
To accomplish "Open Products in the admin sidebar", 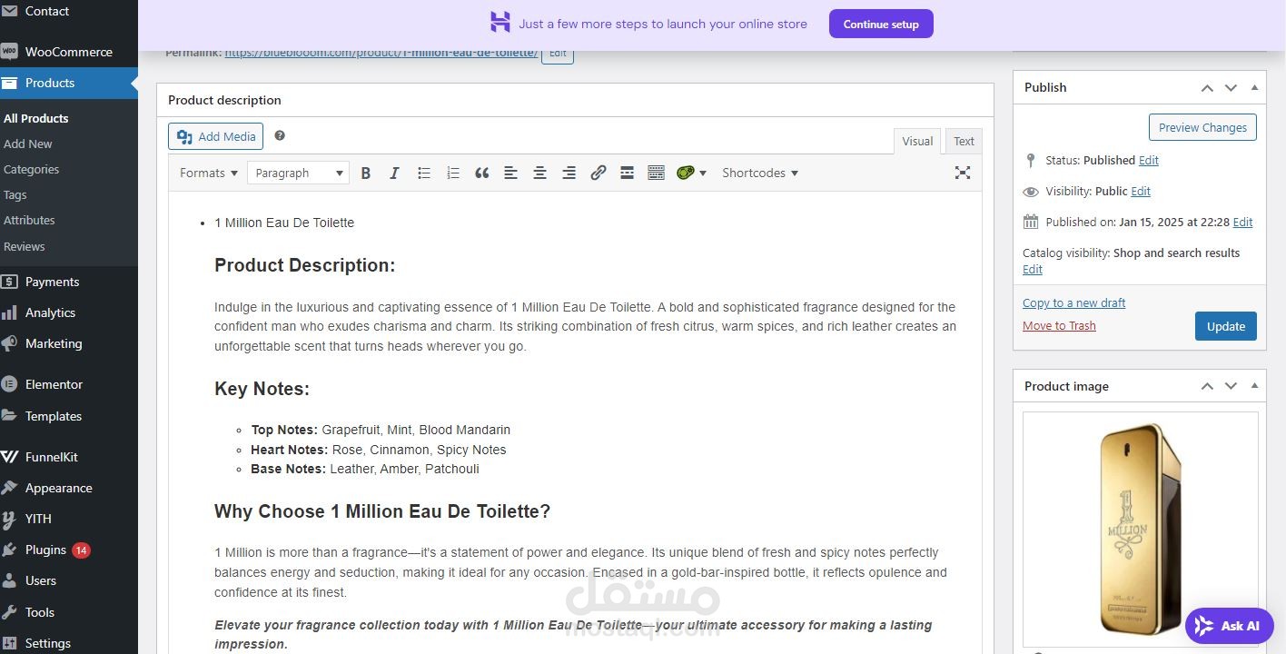I will coord(69,83).
